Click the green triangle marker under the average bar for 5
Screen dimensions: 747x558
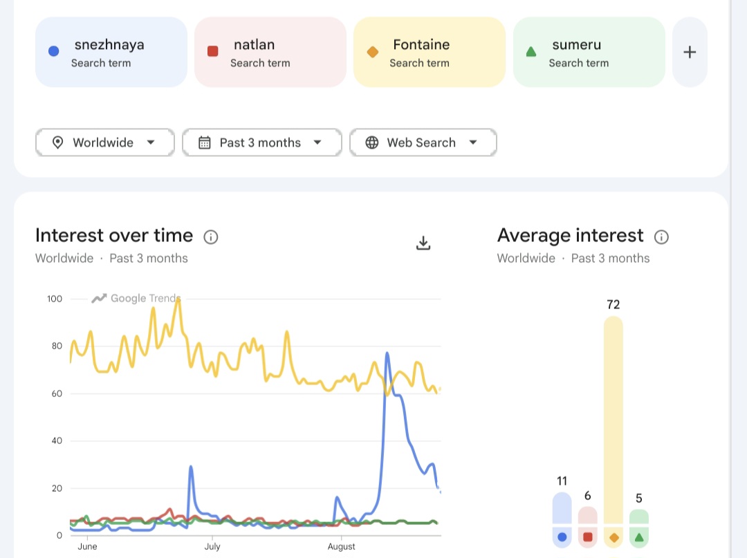pos(639,537)
